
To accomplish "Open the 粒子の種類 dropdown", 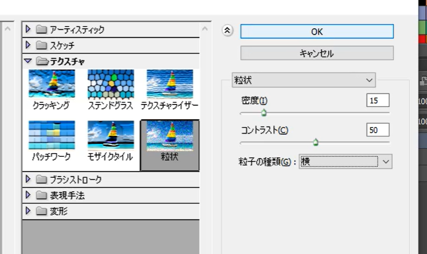I will tap(345, 161).
